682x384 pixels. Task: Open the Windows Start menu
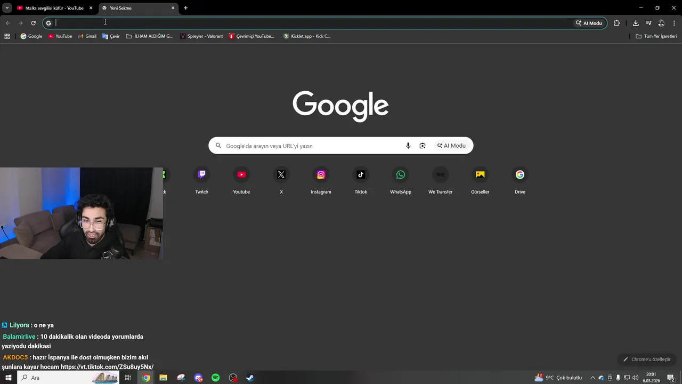(x=9, y=378)
